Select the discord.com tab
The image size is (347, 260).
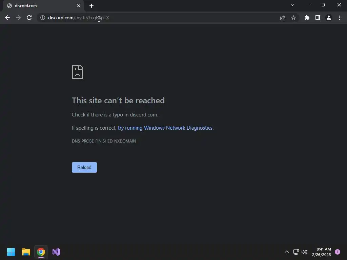click(43, 6)
